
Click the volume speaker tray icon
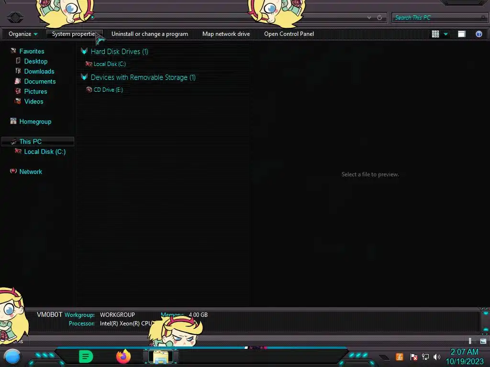coord(437,356)
